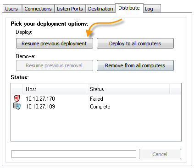Click Deploy to all computers
The image size is (194, 168).
click(135, 43)
